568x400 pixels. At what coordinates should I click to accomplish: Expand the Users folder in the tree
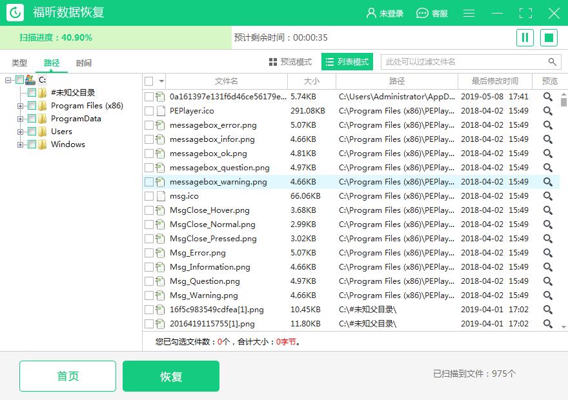click(20, 131)
